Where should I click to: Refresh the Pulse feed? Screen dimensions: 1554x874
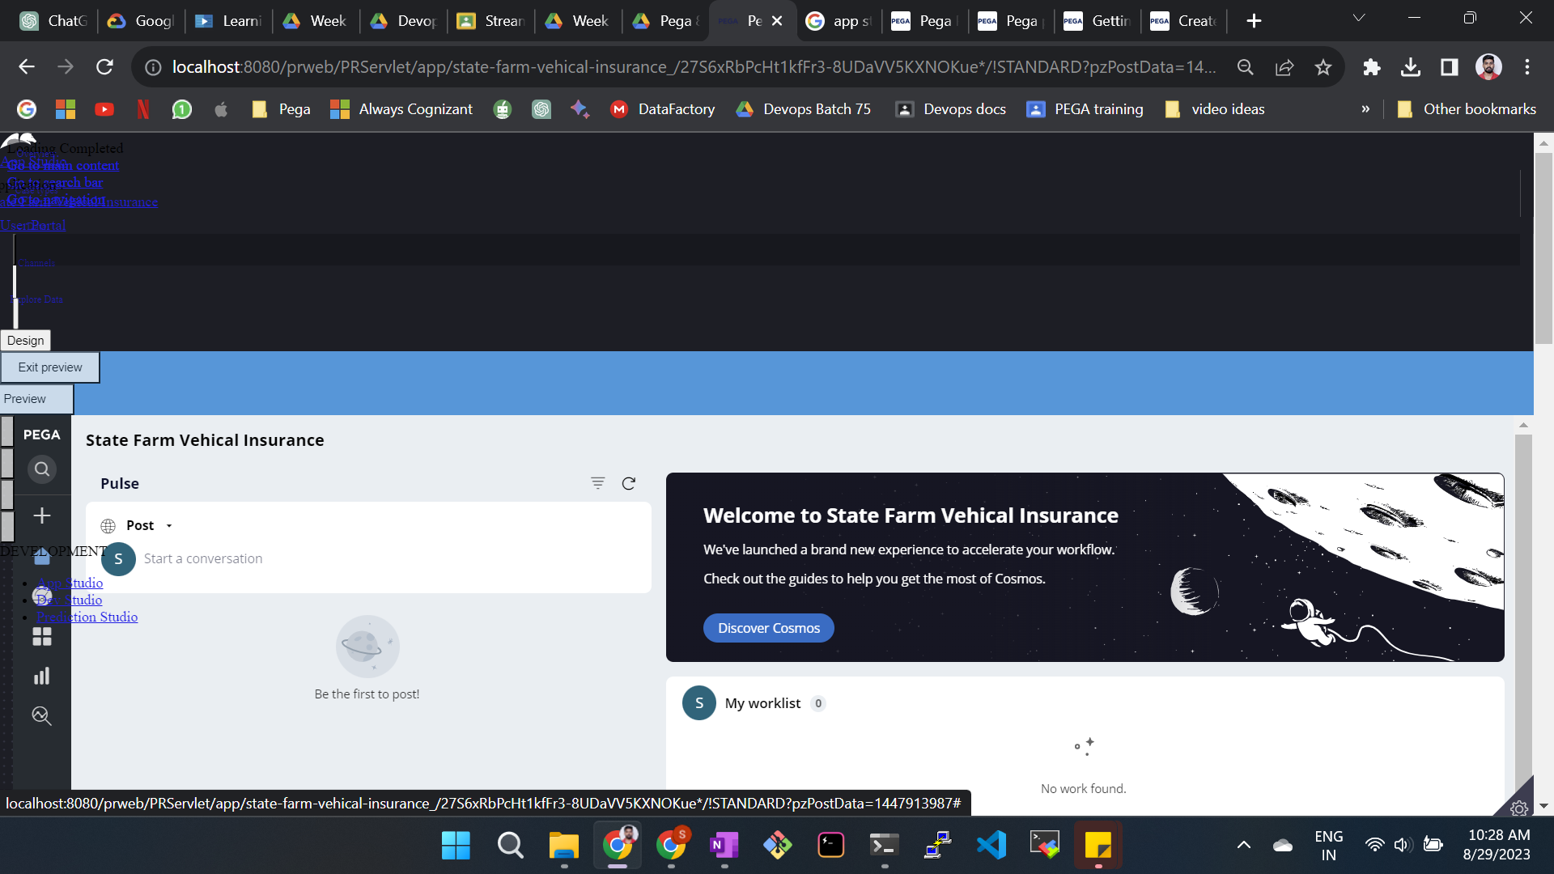click(630, 483)
